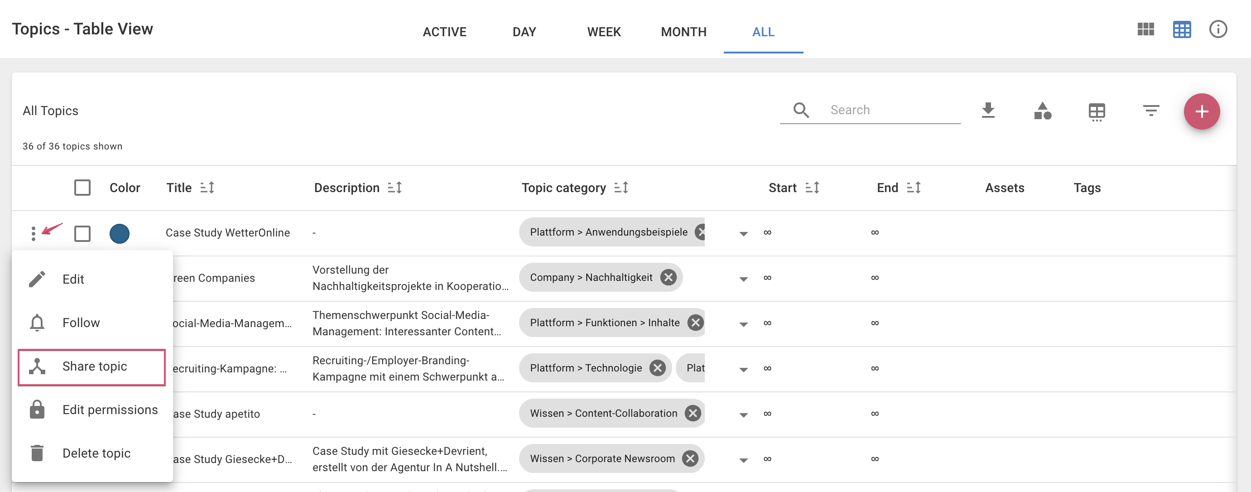Click description 'Vorstellung der Nachhaltigkeitsprojekte in Kooperatio...'
This screenshot has width=1251, height=492.
click(410, 278)
